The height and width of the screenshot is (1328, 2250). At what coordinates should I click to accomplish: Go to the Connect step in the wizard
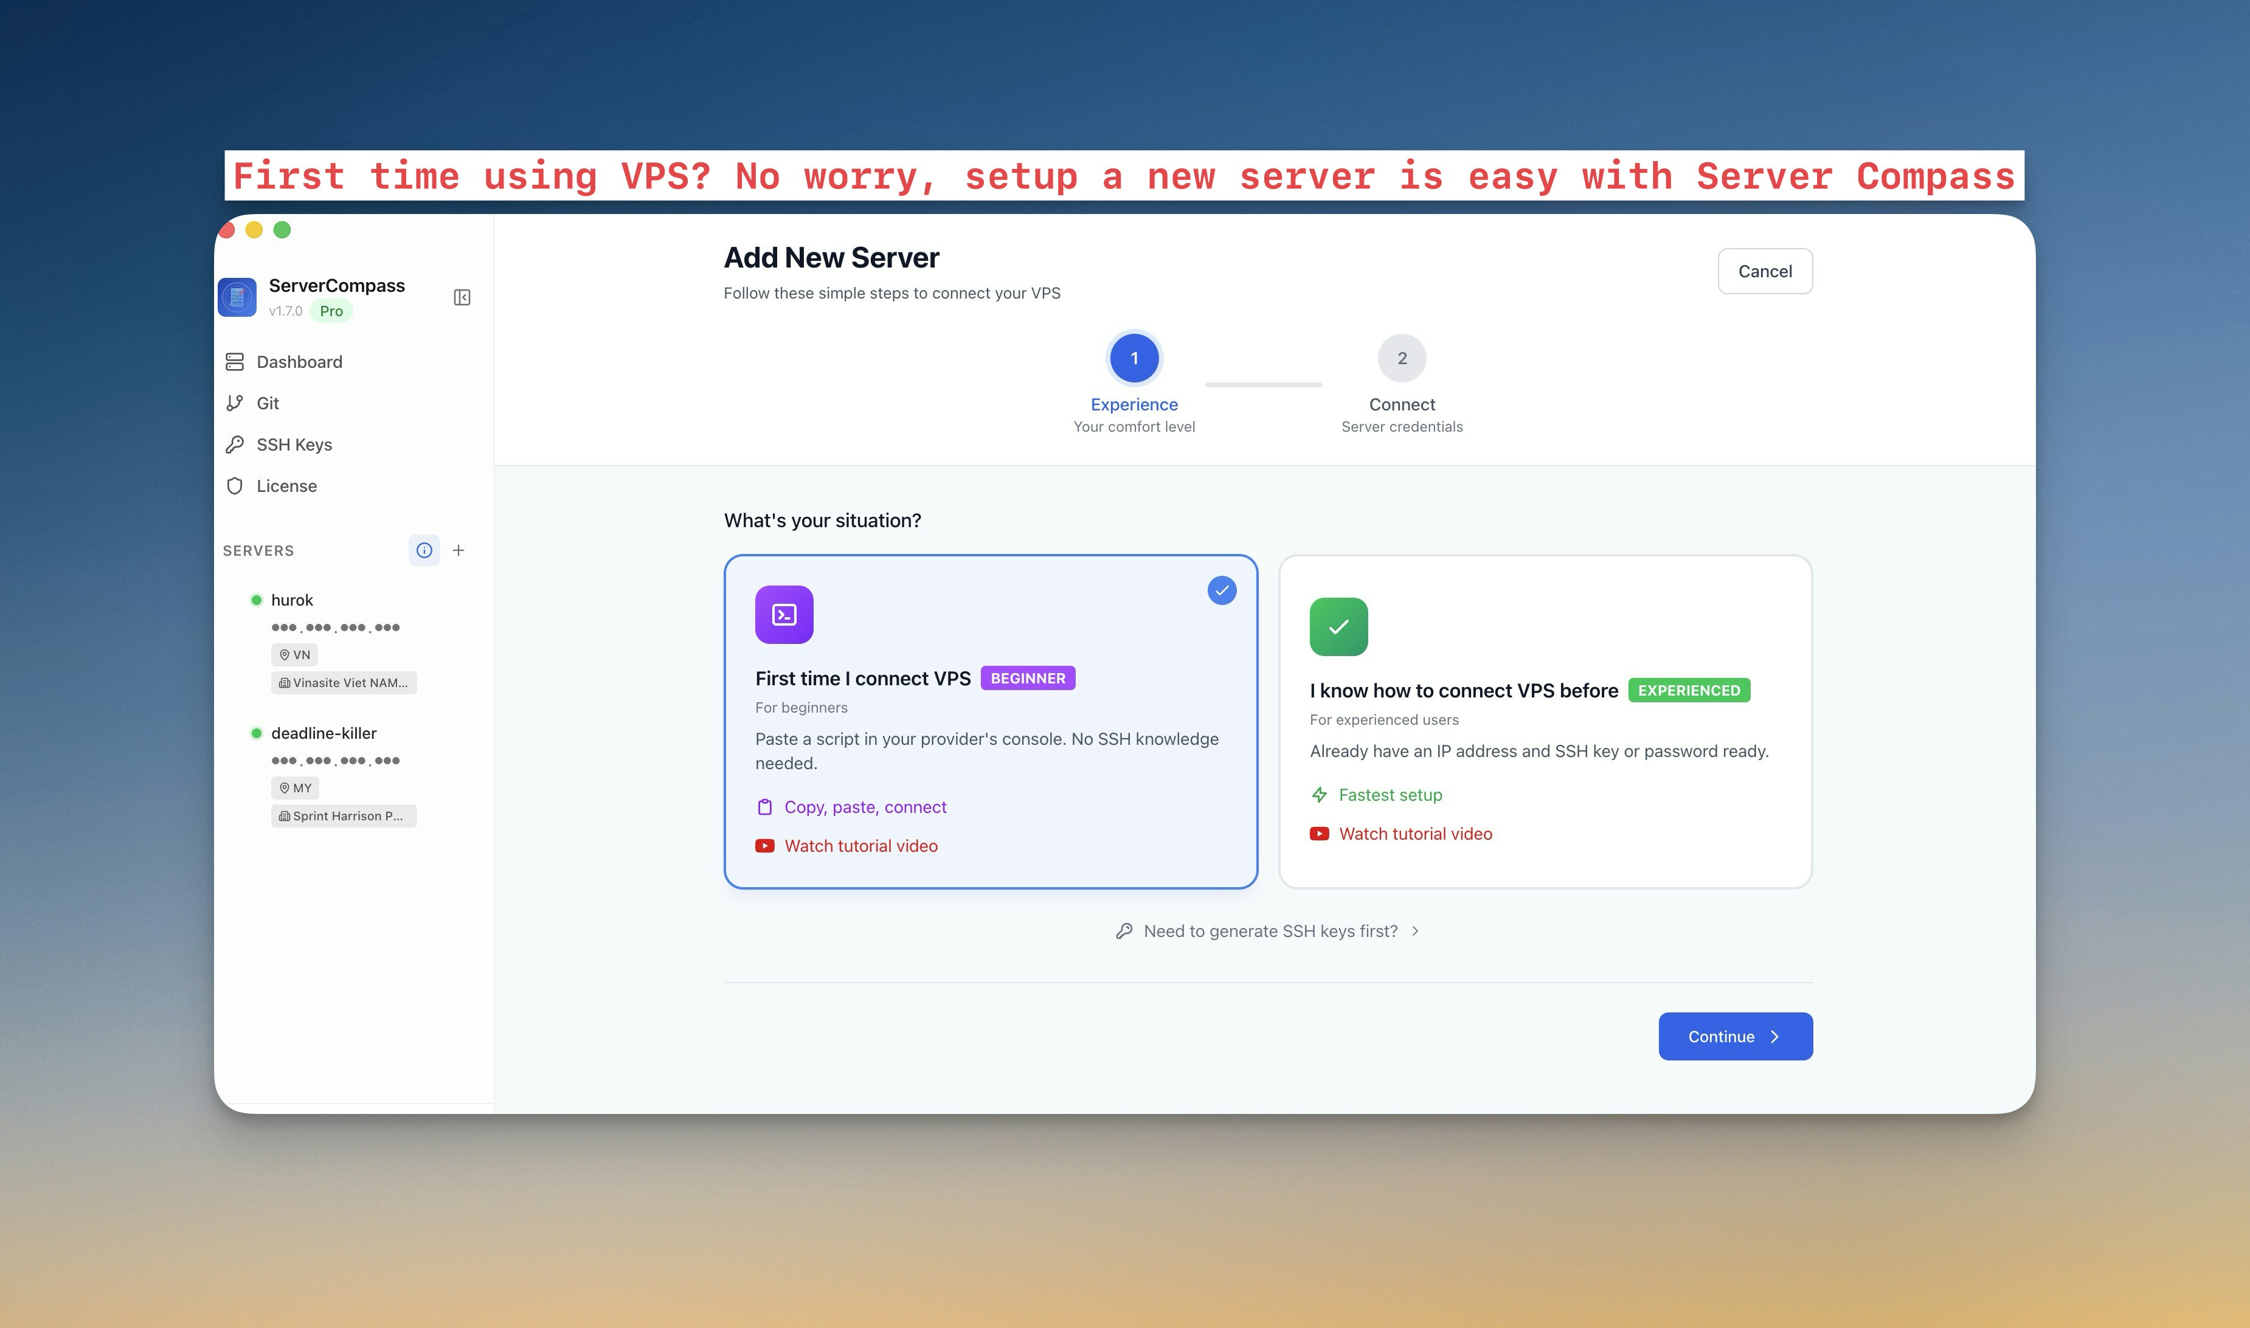pyautogui.click(x=1402, y=357)
